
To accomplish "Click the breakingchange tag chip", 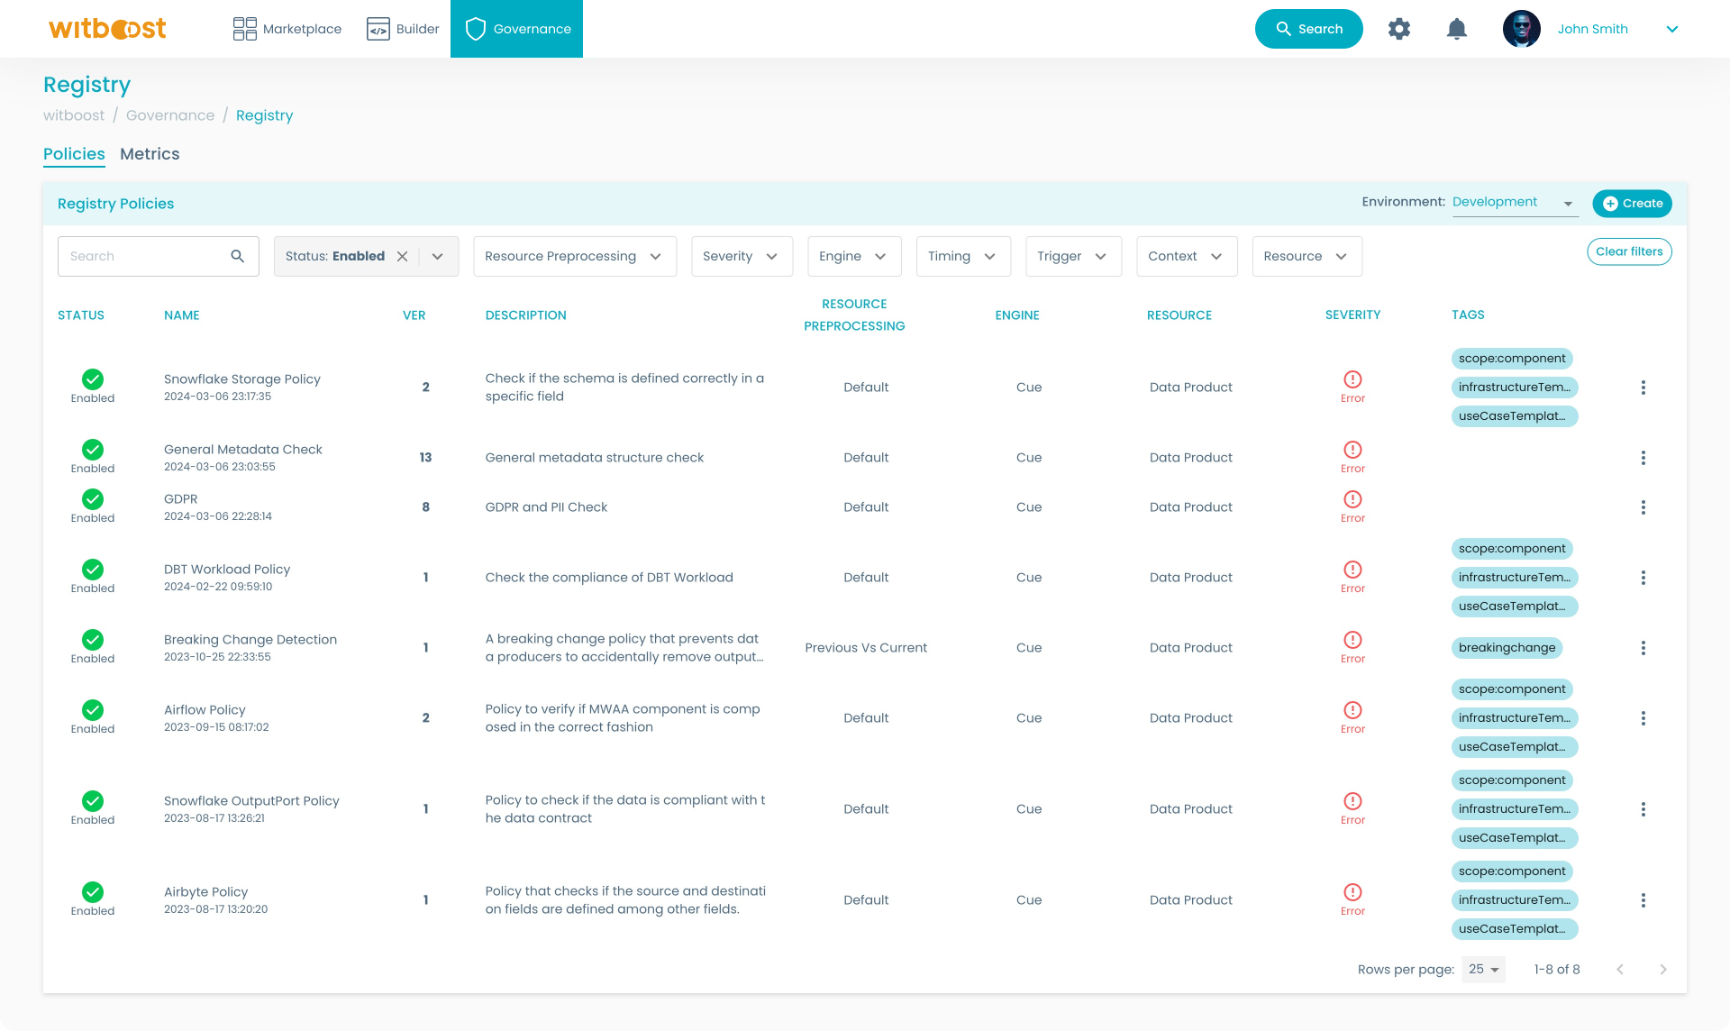I will pos(1507,648).
